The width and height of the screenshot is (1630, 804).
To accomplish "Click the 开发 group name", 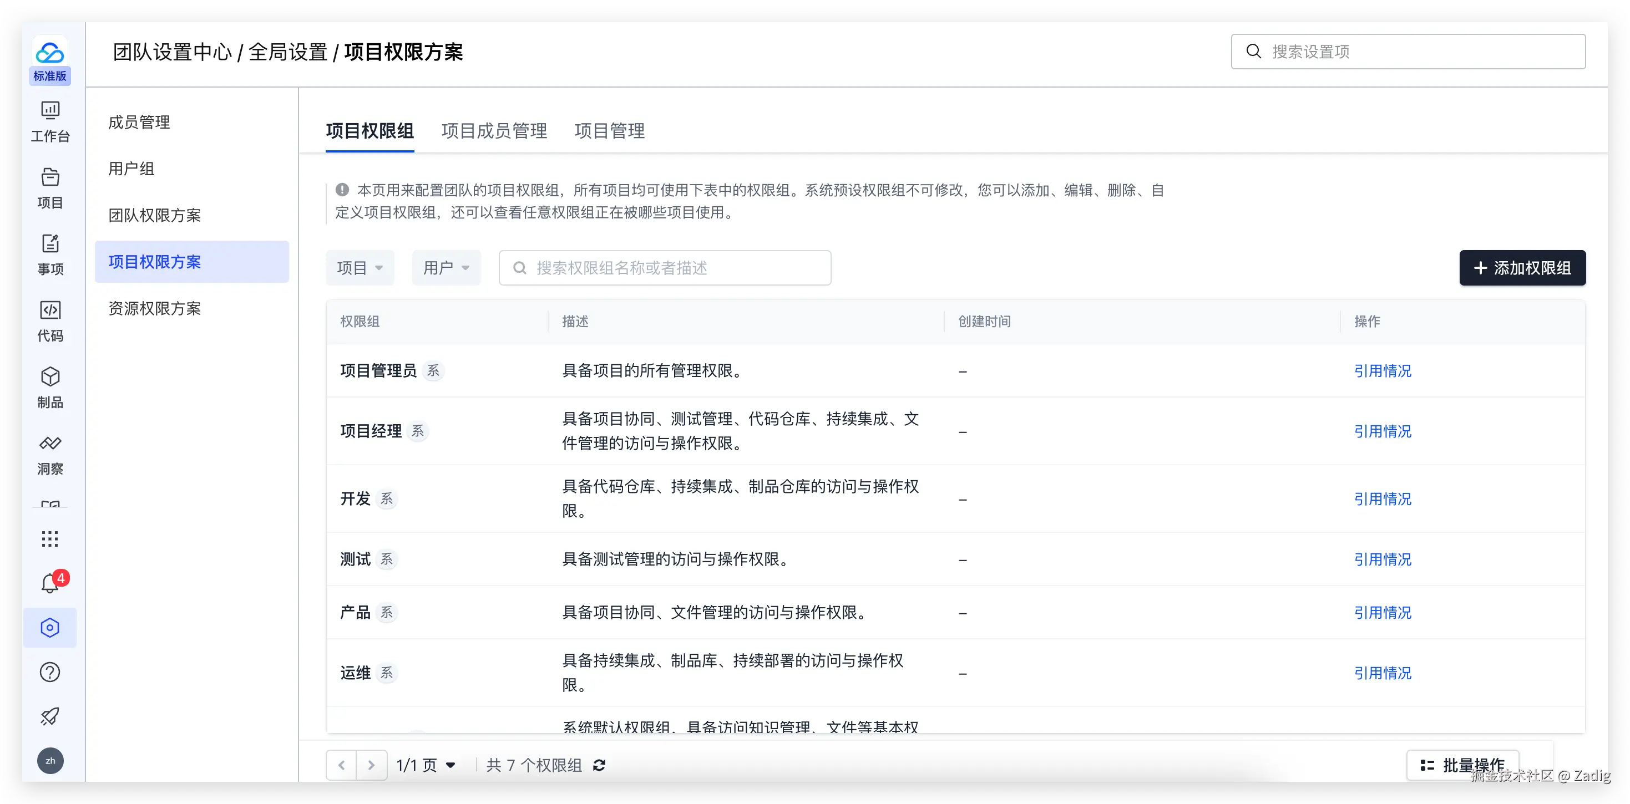I will (x=355, y=499).
